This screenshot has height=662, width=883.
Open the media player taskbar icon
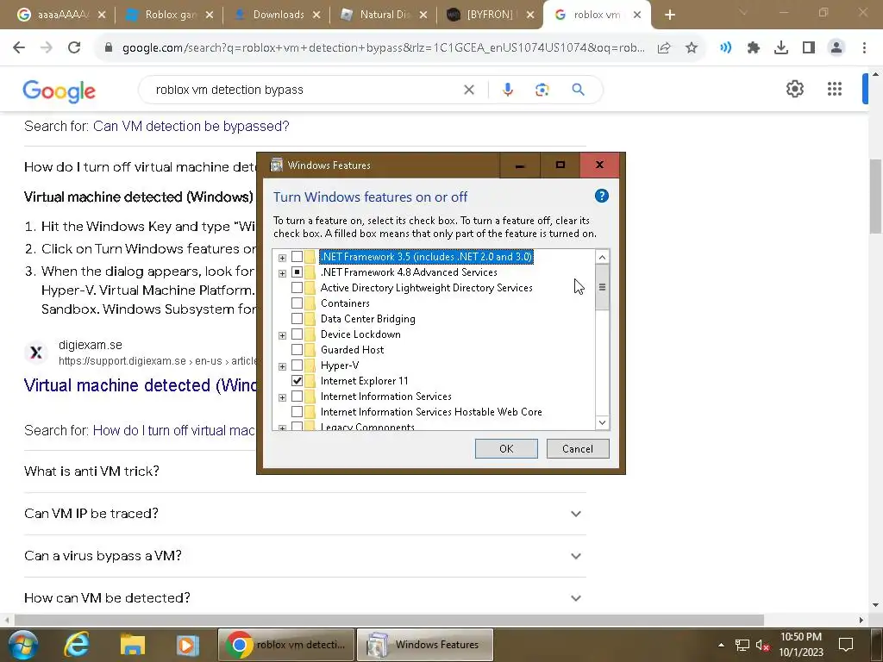pos(187,645)
